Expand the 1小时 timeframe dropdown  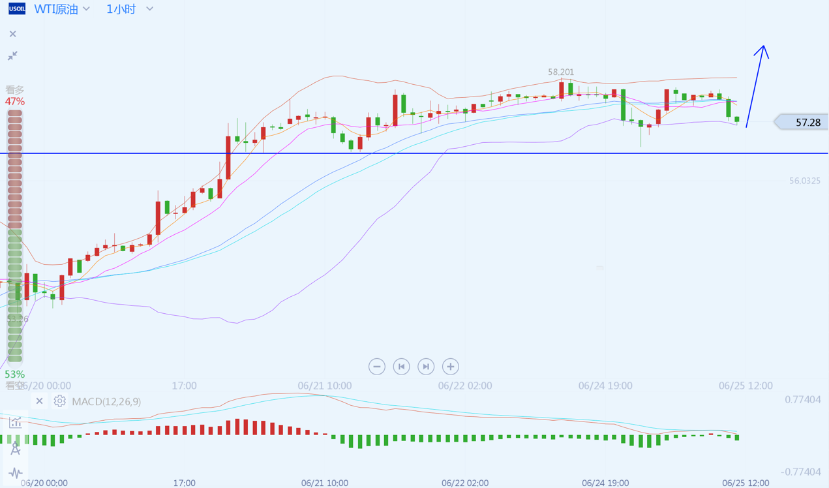point(130,9)
